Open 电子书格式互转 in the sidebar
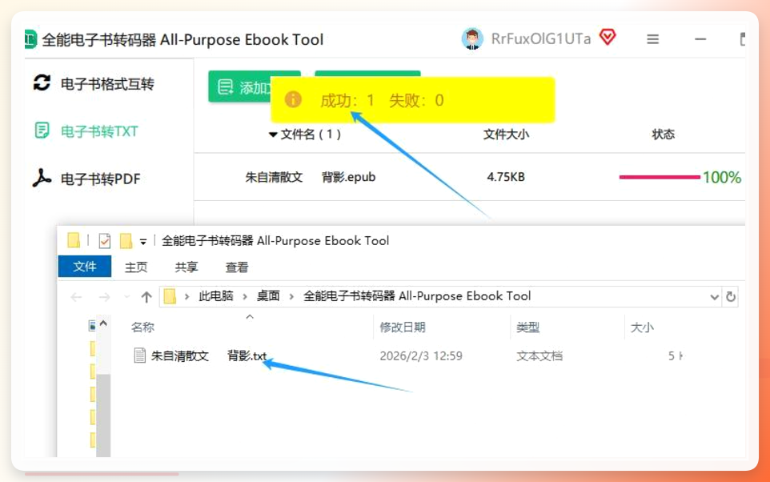Viewport: 770px width, 482px height. click(94, 83)
